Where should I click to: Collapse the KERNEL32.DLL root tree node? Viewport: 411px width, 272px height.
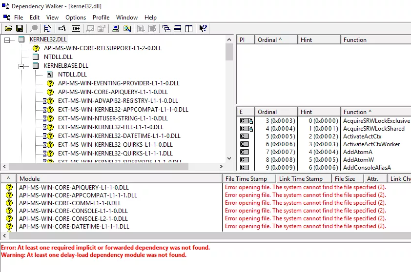tap(7, 40)
